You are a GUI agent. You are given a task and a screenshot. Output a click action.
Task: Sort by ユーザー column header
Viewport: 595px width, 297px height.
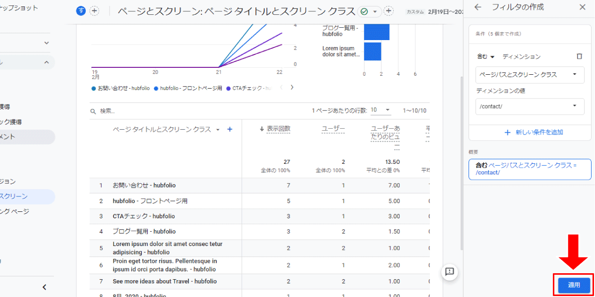(x=334, y=129)
